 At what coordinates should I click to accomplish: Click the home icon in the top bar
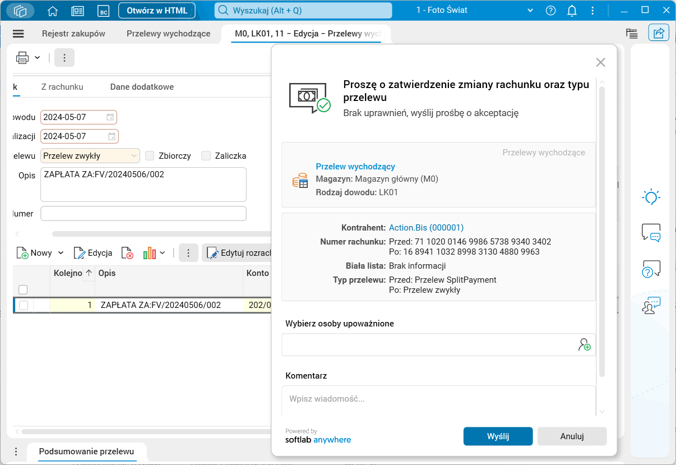[x=53, y=11]
